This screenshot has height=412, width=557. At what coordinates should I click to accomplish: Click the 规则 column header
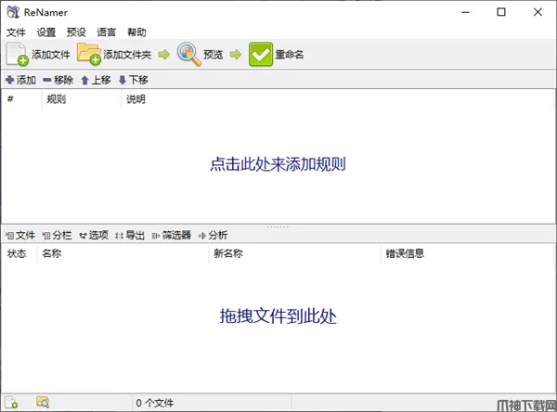[82, 99]
